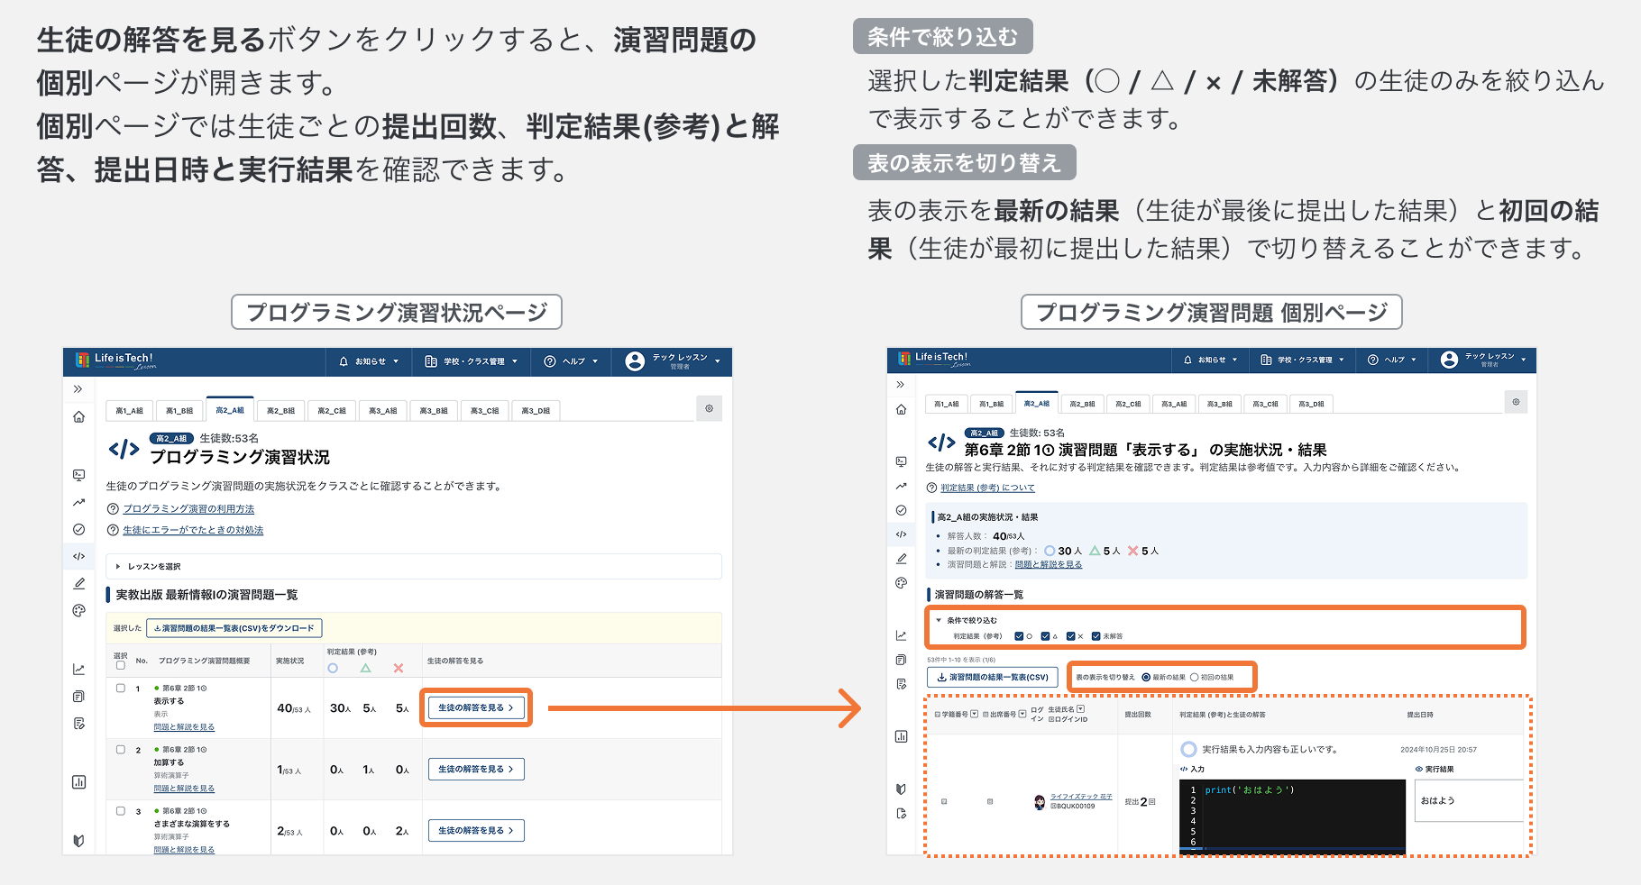Select 最新の結果 radio button

click(1146, 677)
